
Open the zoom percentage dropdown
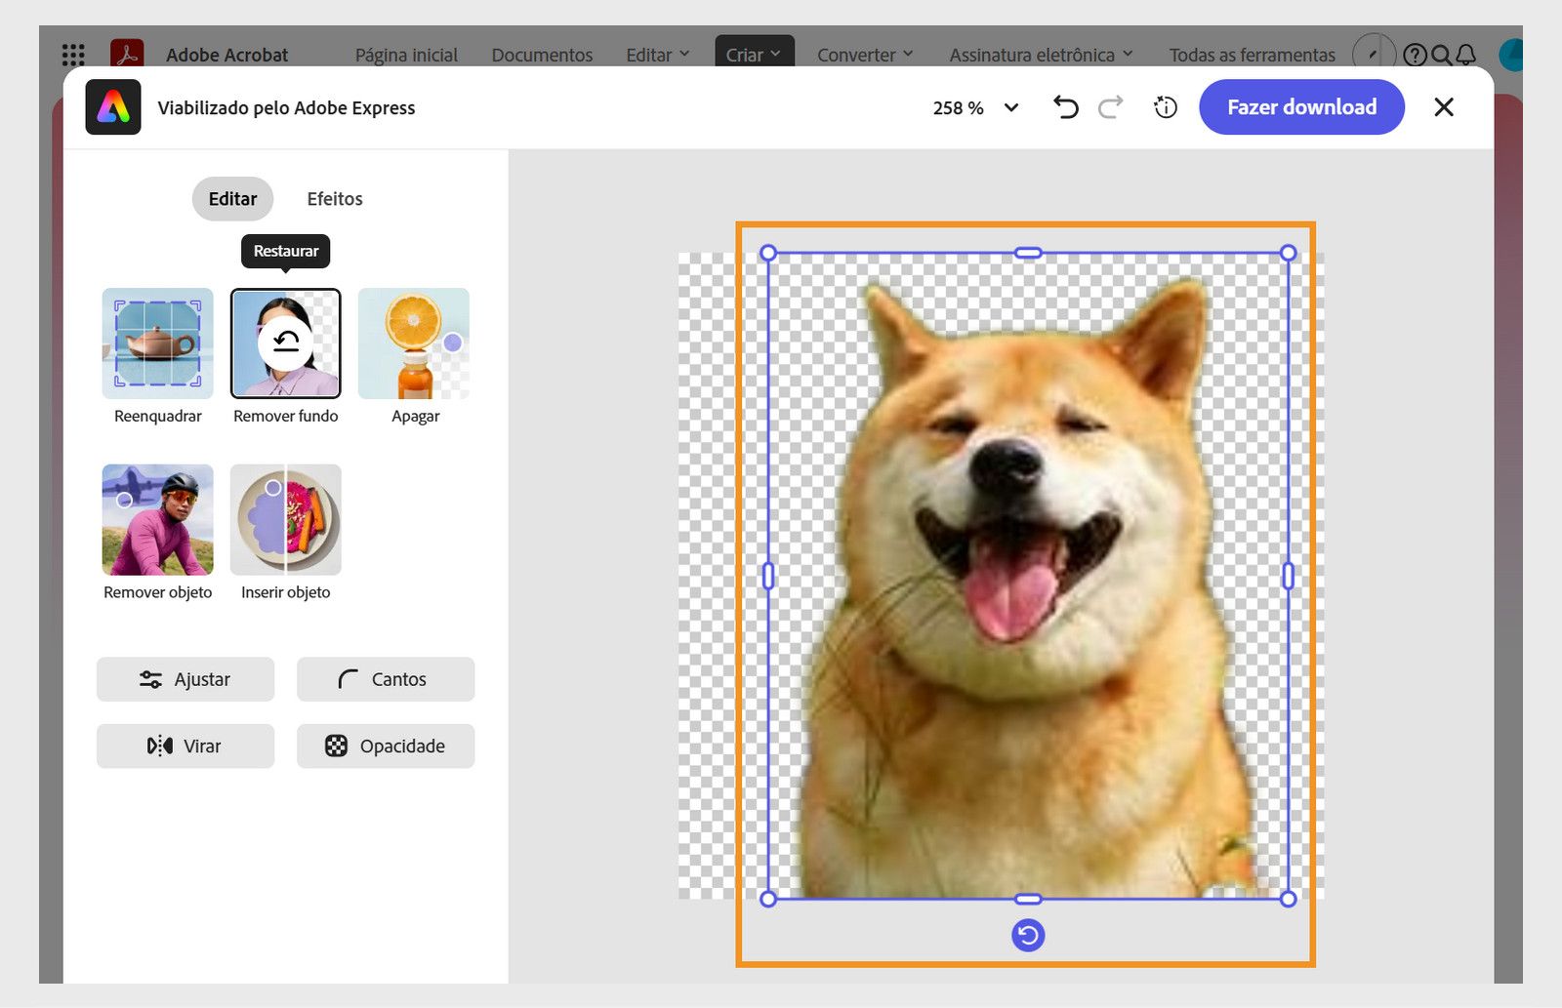tap(1010, 107)
